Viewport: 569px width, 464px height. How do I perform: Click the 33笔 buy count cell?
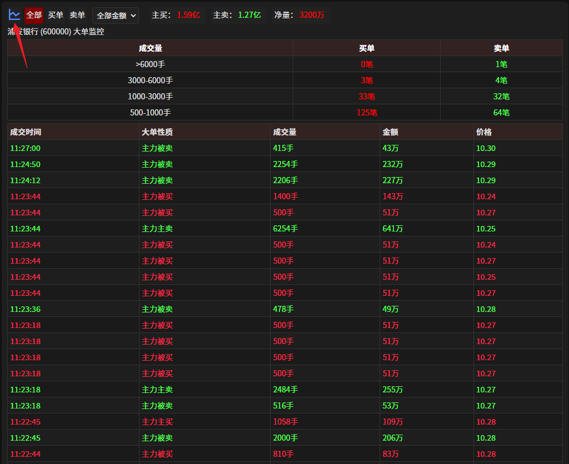pos(367,97)
